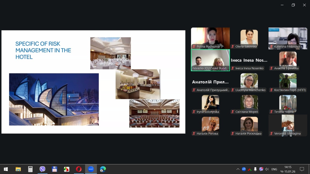Click the microphone icon in the system tray
This screenshot has height=174, width=310.
click(x=255, y=169)
